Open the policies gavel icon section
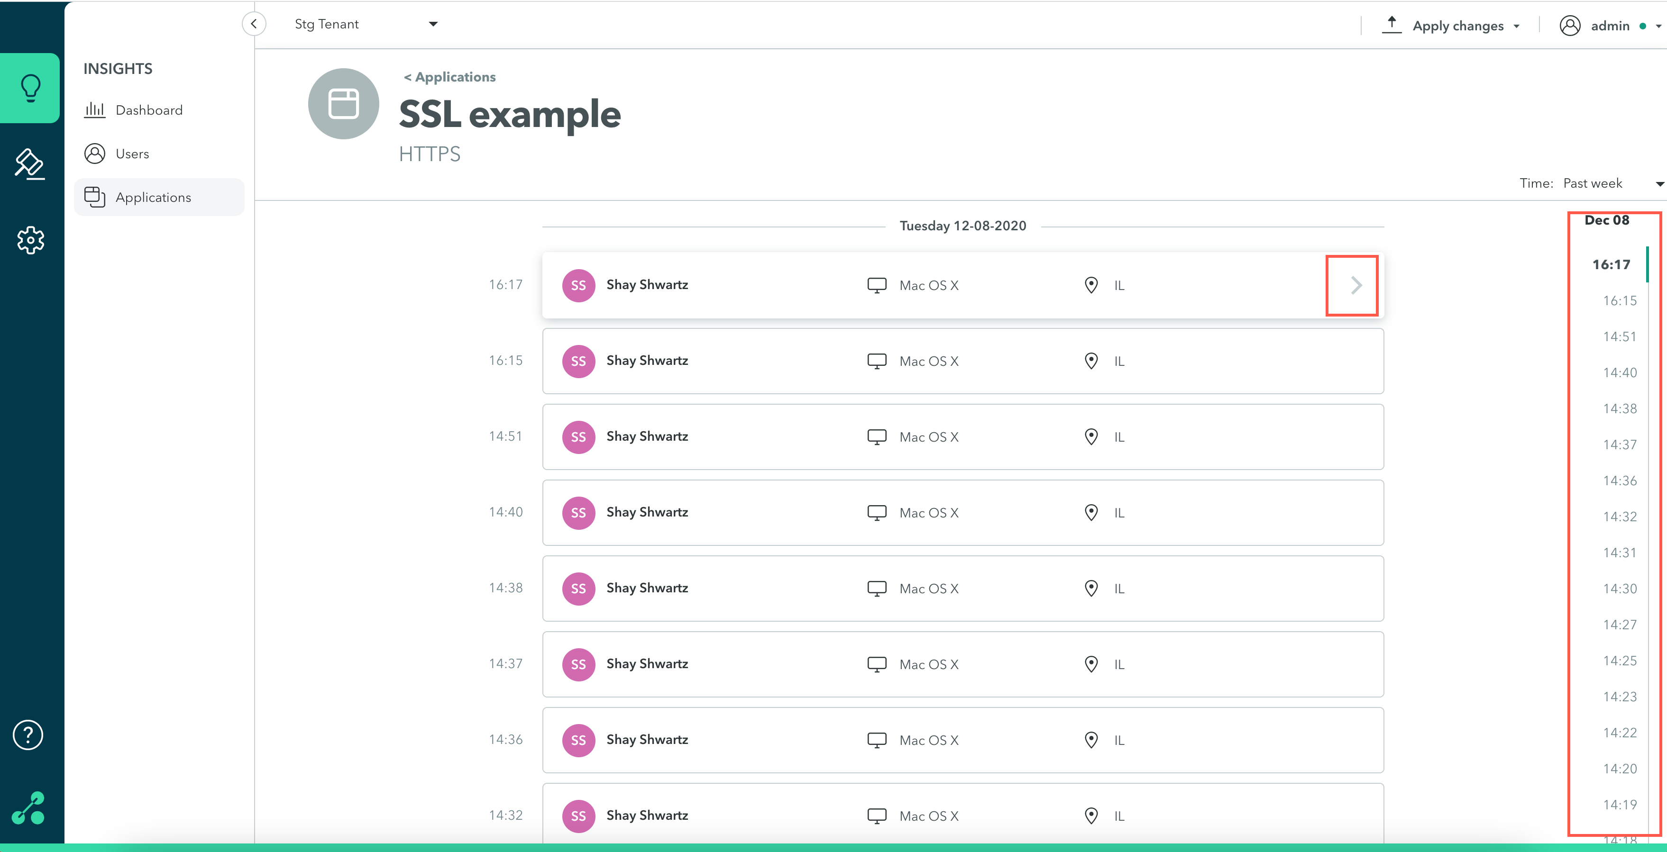 coord(30,164)
